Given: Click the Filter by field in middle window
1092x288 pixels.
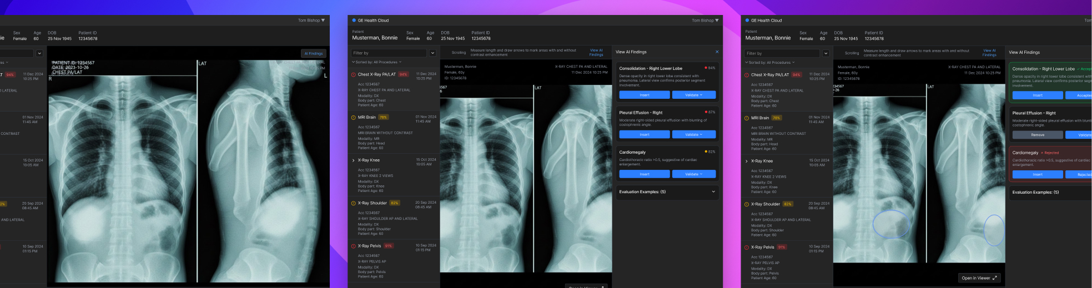Looking at the screenshot, I should pos(389,53).
